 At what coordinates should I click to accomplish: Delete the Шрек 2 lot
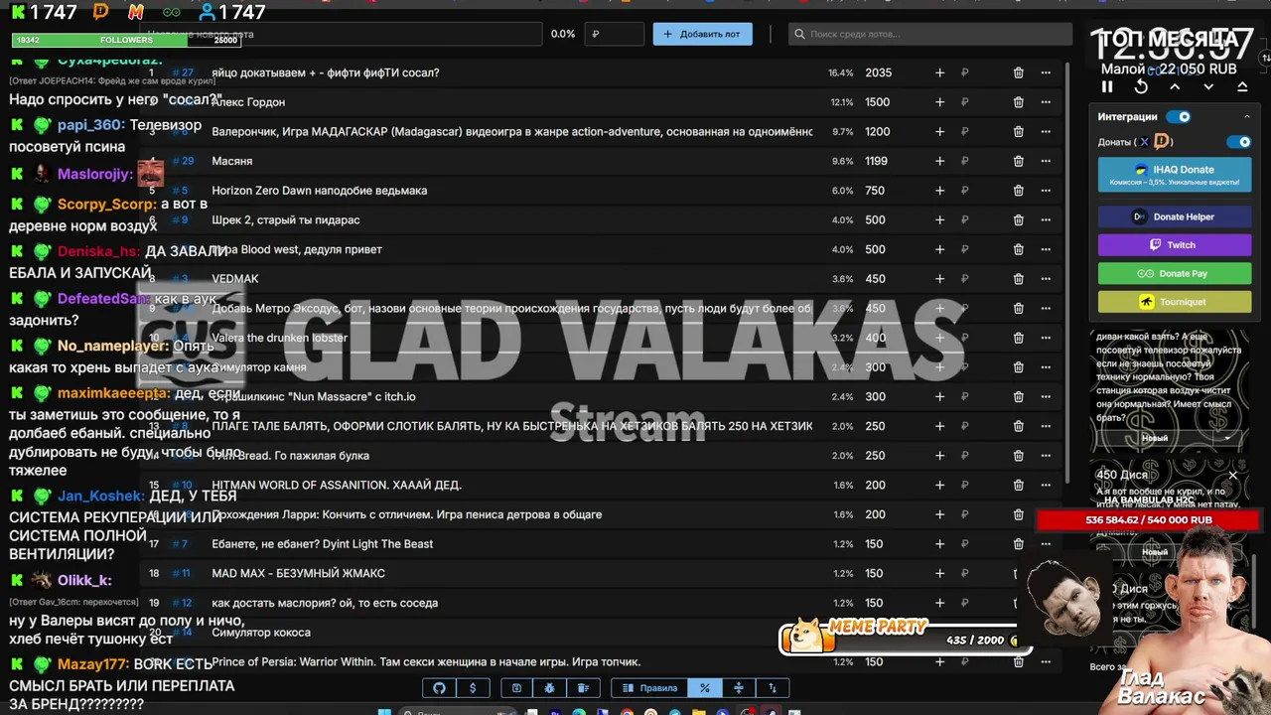(x=1018, y=219)
